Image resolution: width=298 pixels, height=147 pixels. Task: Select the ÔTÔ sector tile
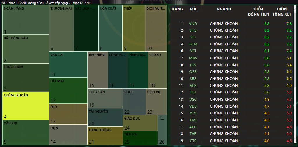[68, 114]
